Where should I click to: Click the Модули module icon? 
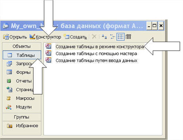coord(9,107)
